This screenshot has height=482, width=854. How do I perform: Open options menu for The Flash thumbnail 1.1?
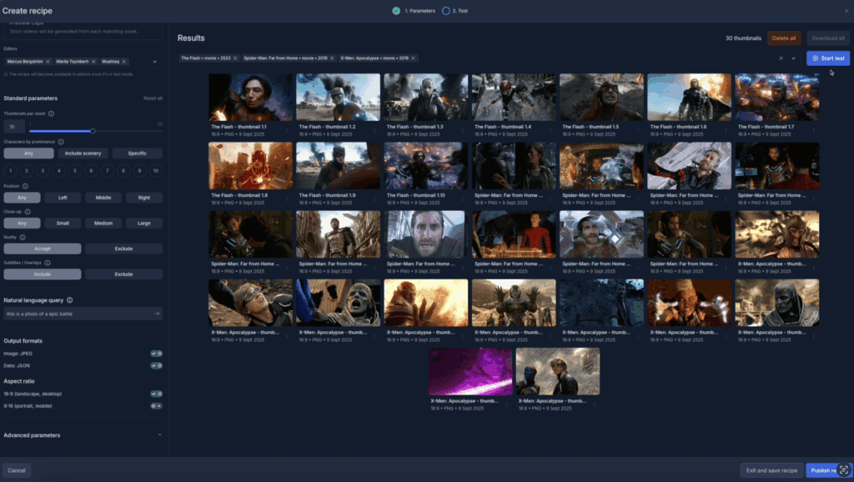pos(287,131)
